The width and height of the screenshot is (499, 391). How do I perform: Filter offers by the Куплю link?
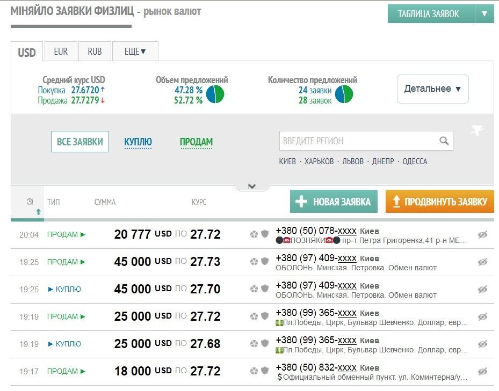(x=138, y=142)
